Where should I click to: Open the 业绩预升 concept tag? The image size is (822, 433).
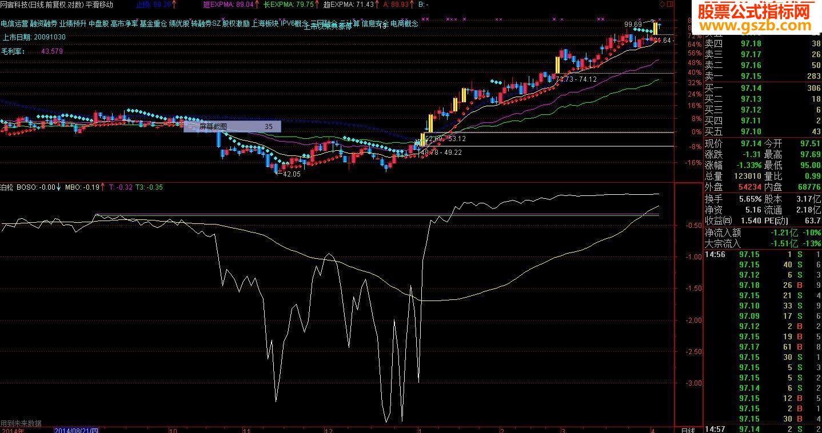(73, 24)
